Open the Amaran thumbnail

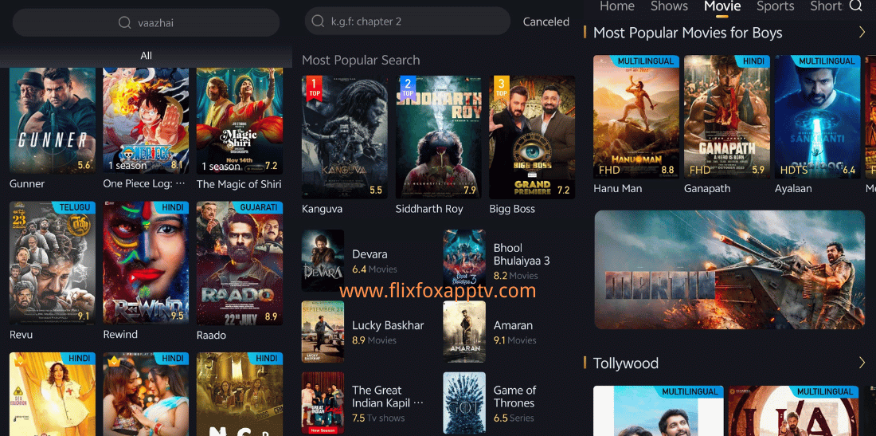(x=464, y=332)
